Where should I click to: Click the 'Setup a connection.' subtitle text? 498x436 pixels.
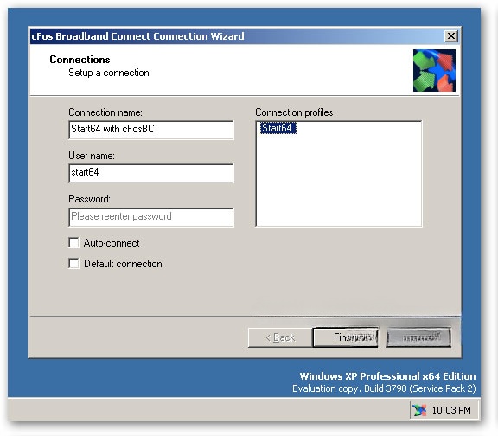pos(110,73)
